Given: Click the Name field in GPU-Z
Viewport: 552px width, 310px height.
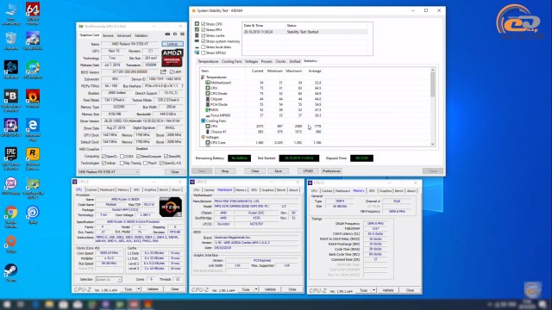Looking at the screenshot, I should point(130,44).
